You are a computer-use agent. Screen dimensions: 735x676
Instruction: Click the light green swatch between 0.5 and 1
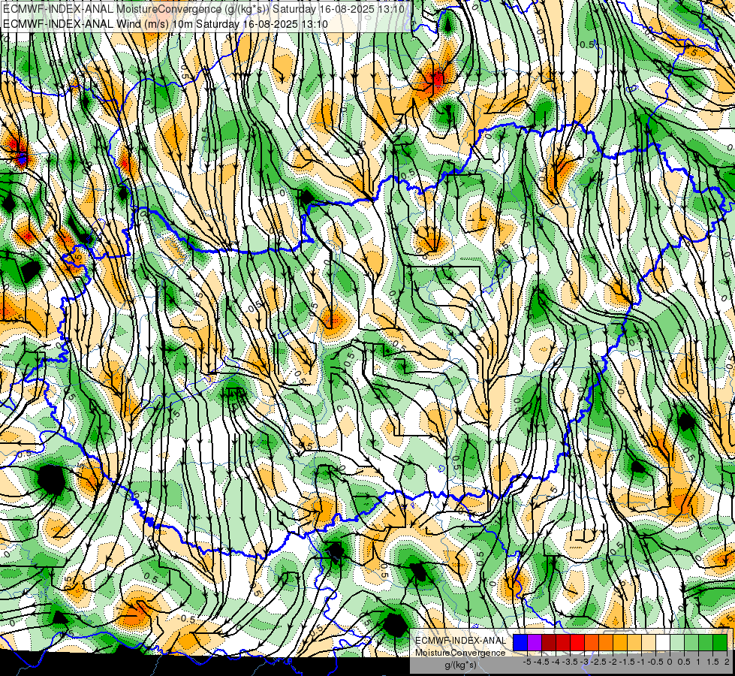[691, 642]
